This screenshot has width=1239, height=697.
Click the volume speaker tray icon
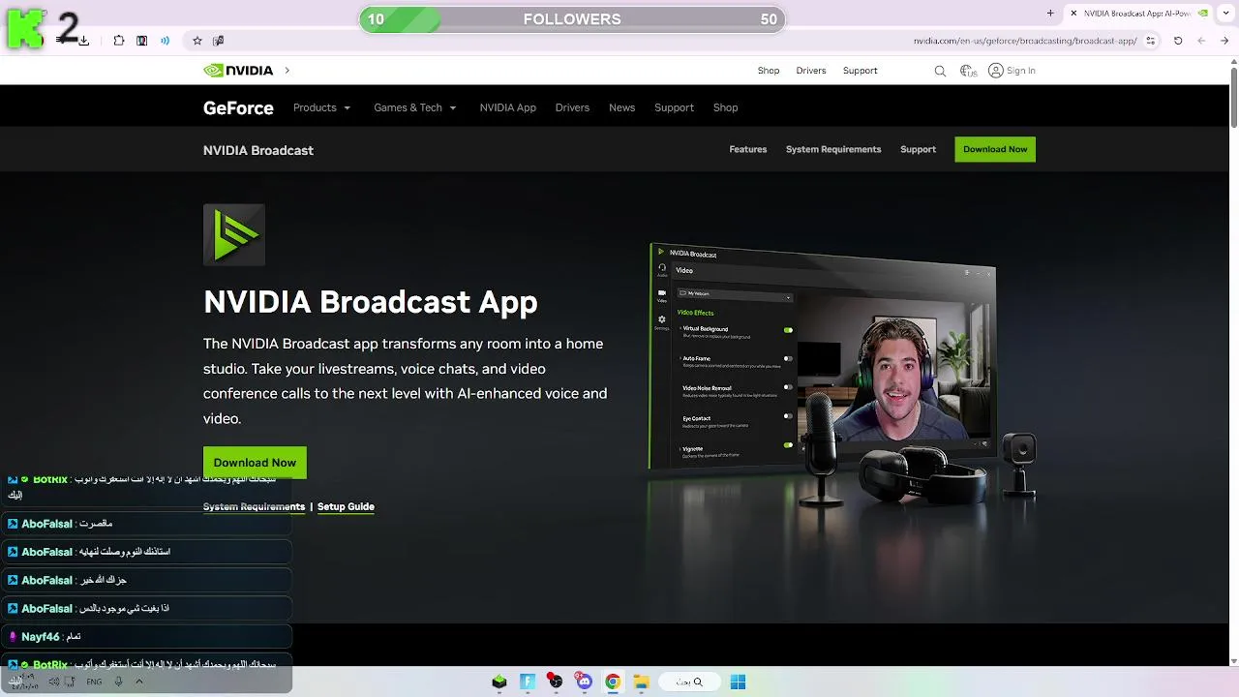[x=54, y=682]
